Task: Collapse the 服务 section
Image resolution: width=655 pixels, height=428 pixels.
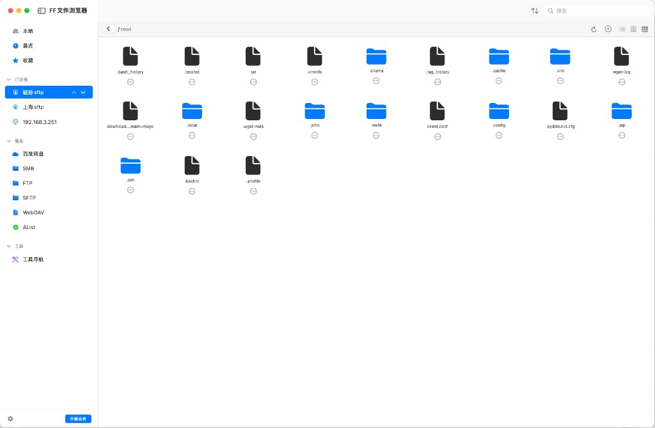Action: point(9,141)
